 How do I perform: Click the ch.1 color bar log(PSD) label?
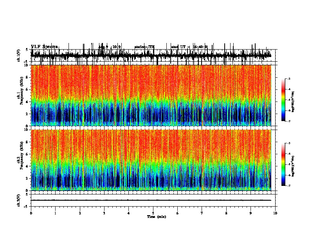(x=293, y=102)
